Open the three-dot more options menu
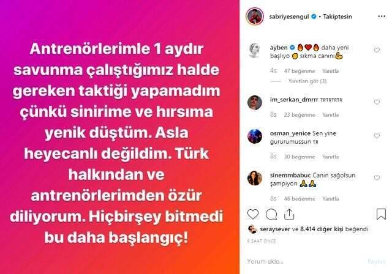This screenshot has height=274, width=392. [382, 17]
